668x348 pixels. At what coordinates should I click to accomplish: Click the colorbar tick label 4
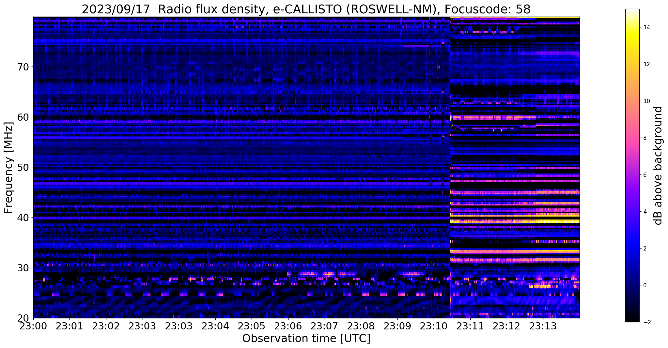[645, 212]
